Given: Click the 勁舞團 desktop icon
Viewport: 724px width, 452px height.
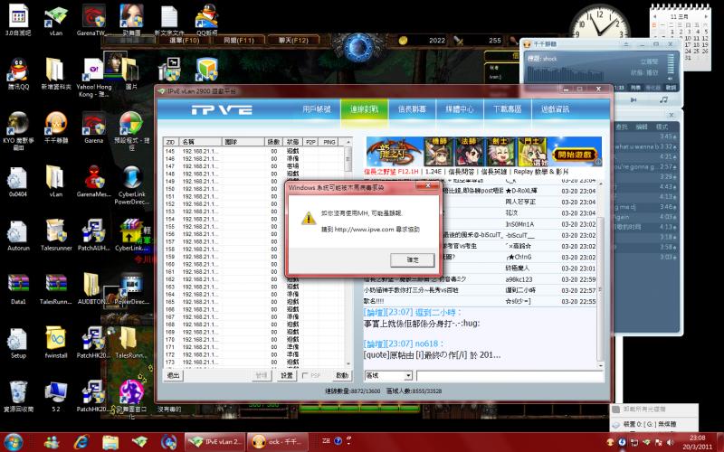Looking at the screenshot, I should [131, 20].
